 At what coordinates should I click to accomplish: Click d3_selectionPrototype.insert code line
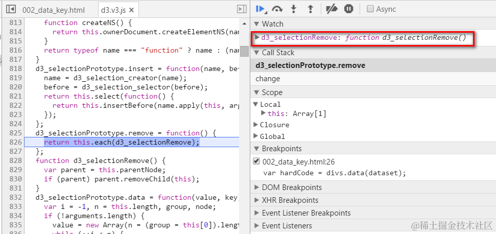(x=137, y=68)
